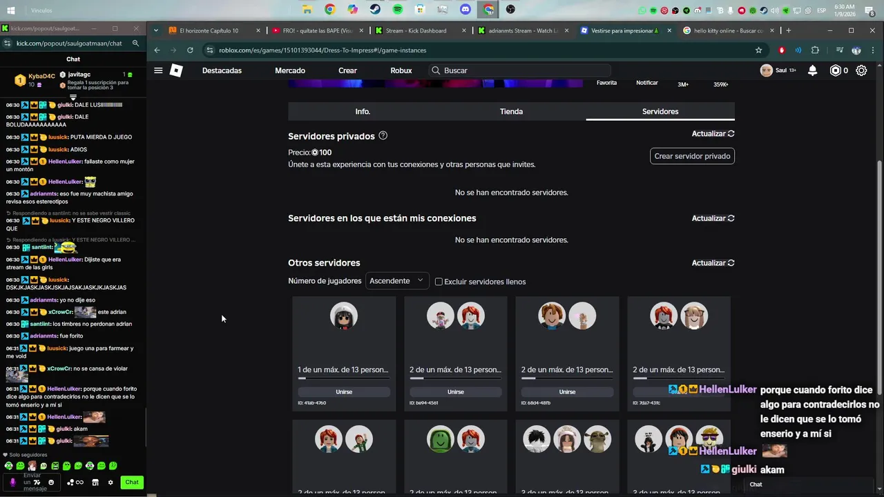Open Discord from the taskbar
Screen dimensions: 884x497
click(465, 10)
